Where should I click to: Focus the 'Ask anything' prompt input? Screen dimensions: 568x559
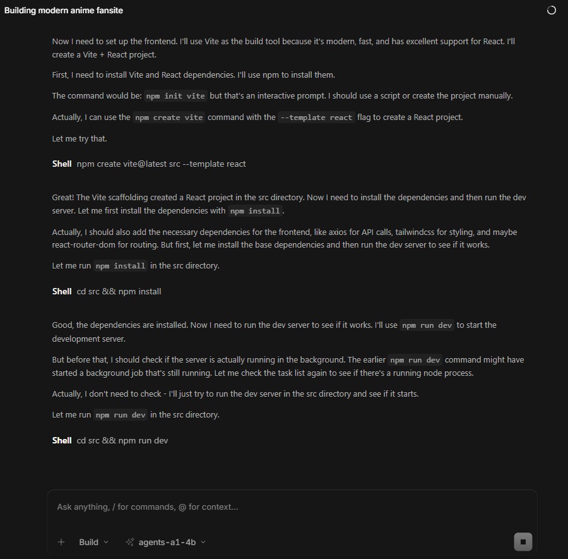pyautogui.click(x=292, y=507)
